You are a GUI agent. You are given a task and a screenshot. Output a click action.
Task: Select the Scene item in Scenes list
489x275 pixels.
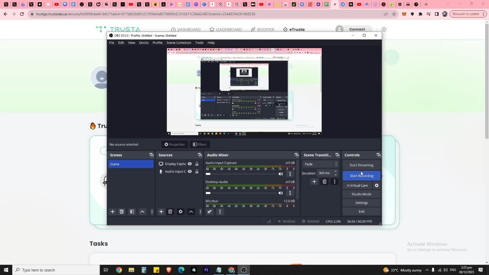click(131, 164)
